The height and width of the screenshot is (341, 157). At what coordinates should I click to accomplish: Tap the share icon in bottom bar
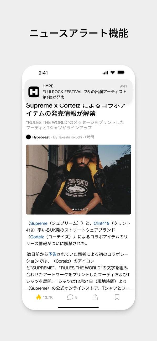point(95,297)
